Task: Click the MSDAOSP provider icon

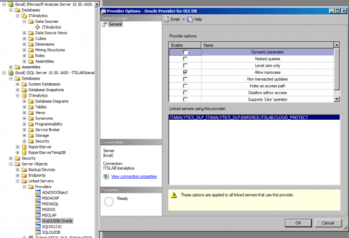Action: click(38, 198)
